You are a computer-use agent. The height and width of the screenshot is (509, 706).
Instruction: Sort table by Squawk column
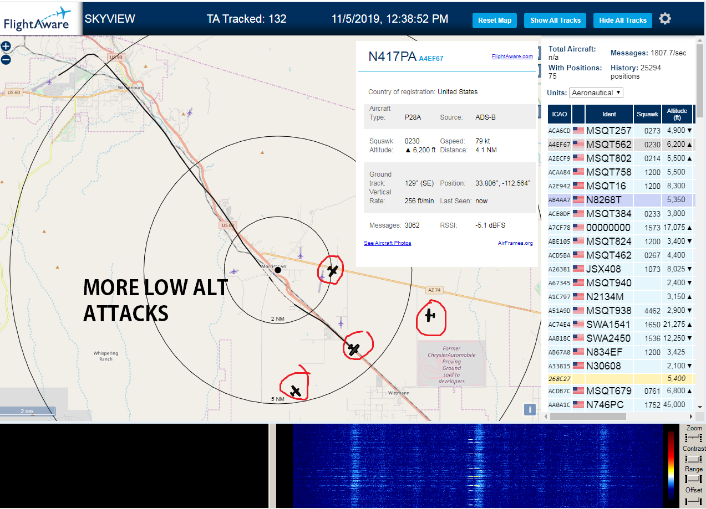click(x=647, y=114)
